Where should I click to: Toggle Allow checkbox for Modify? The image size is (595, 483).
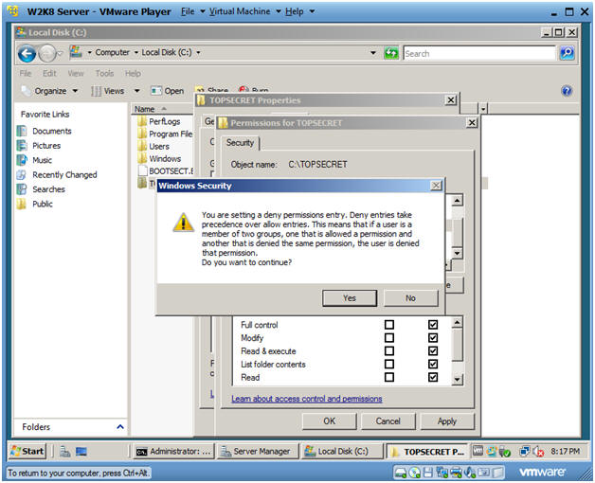389,338
